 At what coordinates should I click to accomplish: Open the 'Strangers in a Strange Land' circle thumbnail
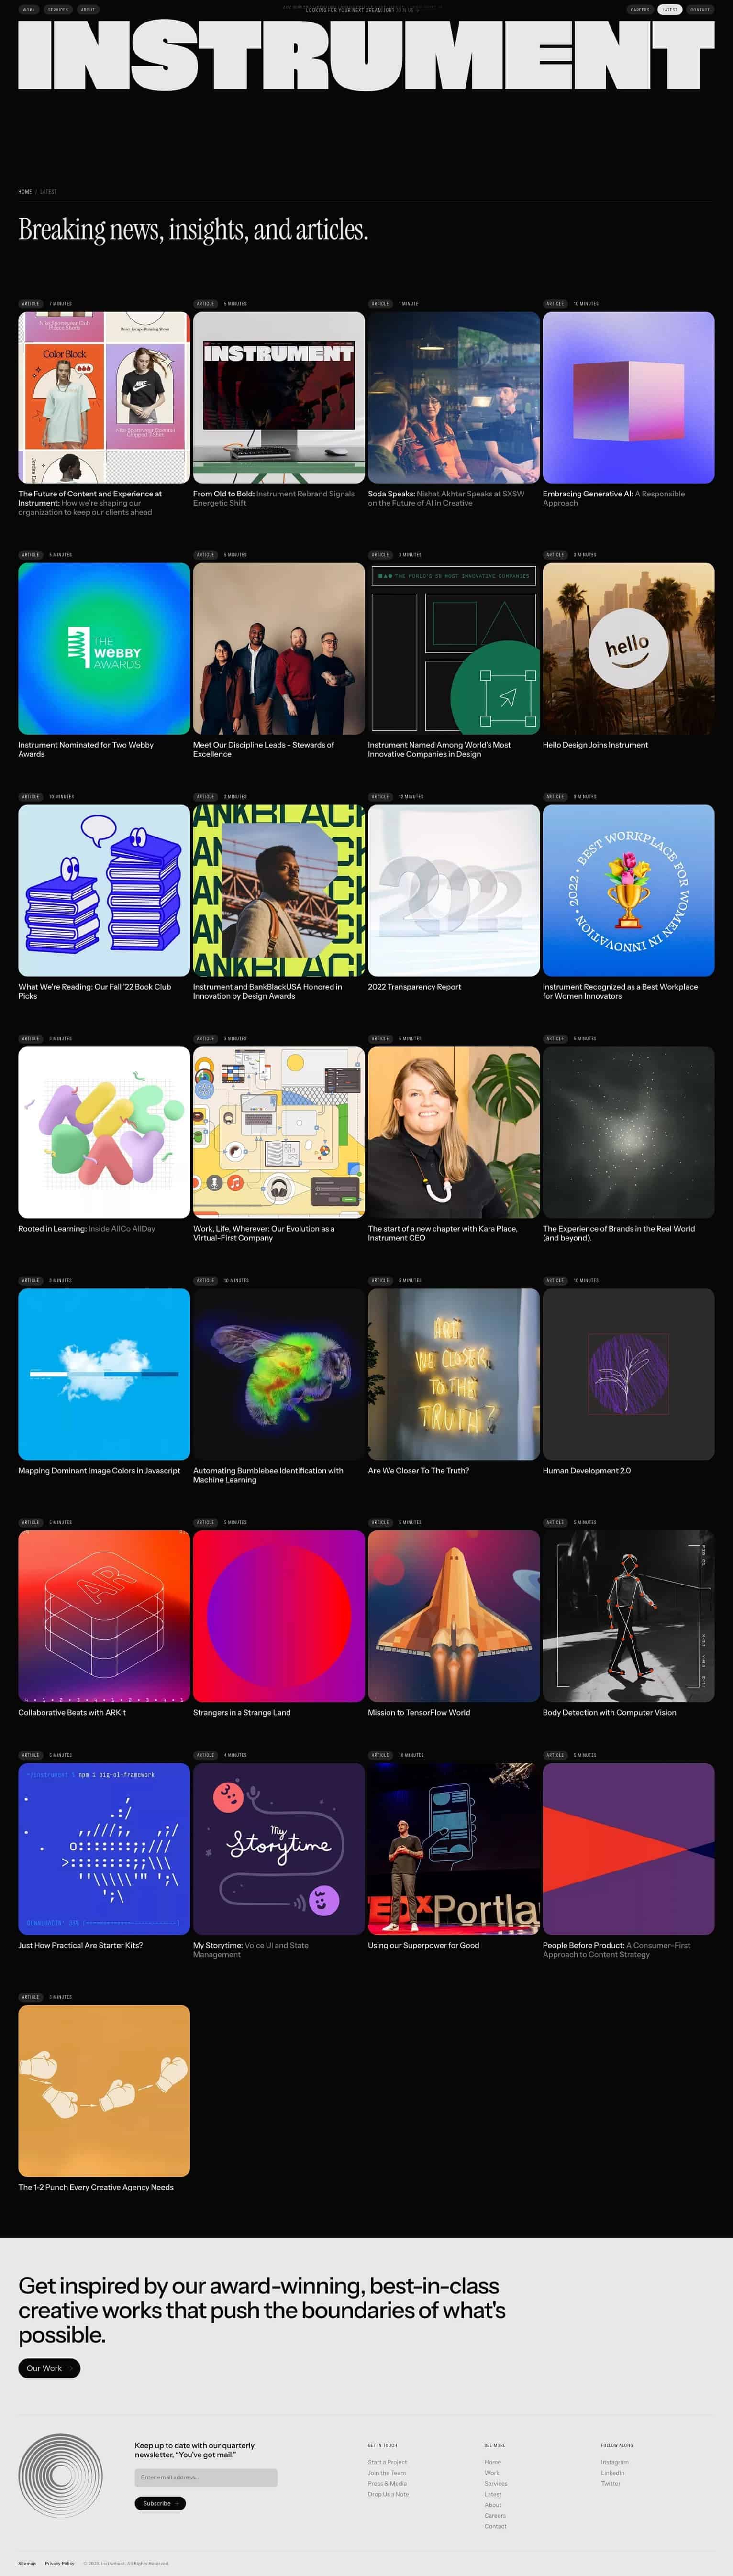click(279, 1616)
